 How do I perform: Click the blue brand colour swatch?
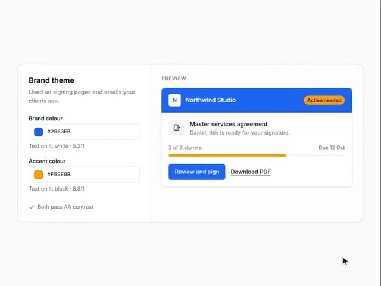tap(38, 132)
